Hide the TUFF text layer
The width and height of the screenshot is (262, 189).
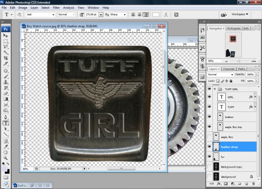(209, 107)
